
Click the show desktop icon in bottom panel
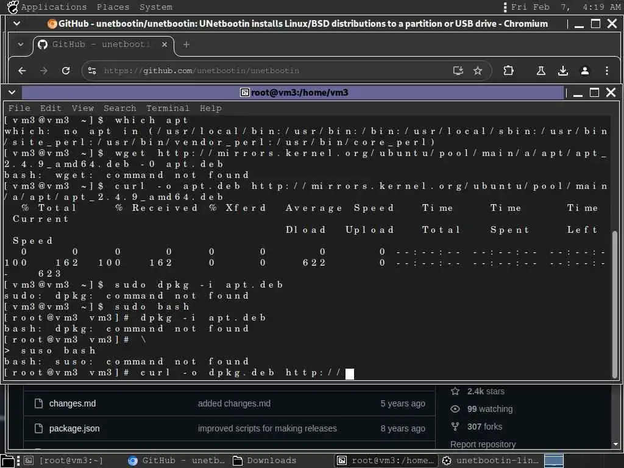coord(7,461)
